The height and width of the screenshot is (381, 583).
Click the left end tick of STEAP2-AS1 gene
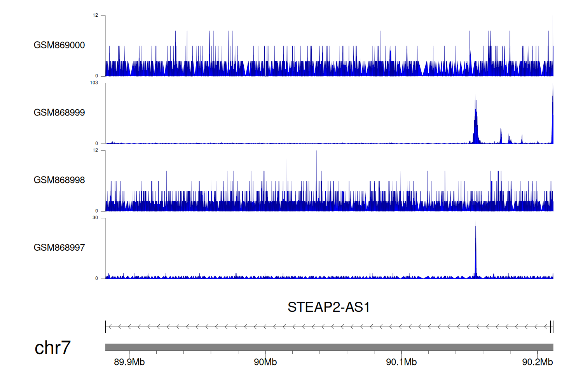pos(105,327)
